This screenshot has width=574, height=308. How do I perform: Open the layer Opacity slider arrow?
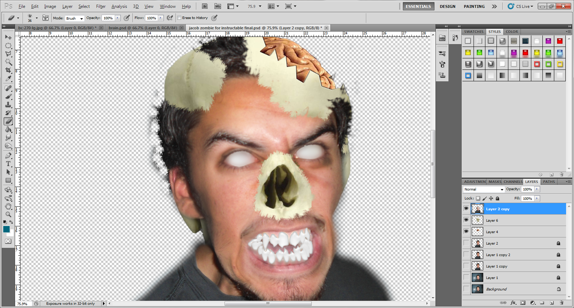click(537, 189)
